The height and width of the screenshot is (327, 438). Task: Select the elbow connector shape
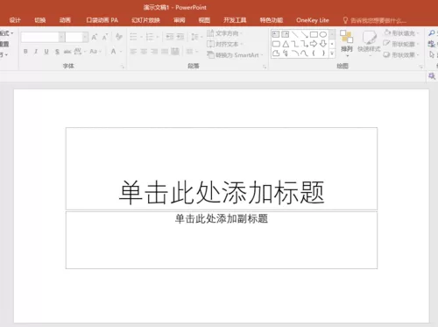[x=295, y=44]
